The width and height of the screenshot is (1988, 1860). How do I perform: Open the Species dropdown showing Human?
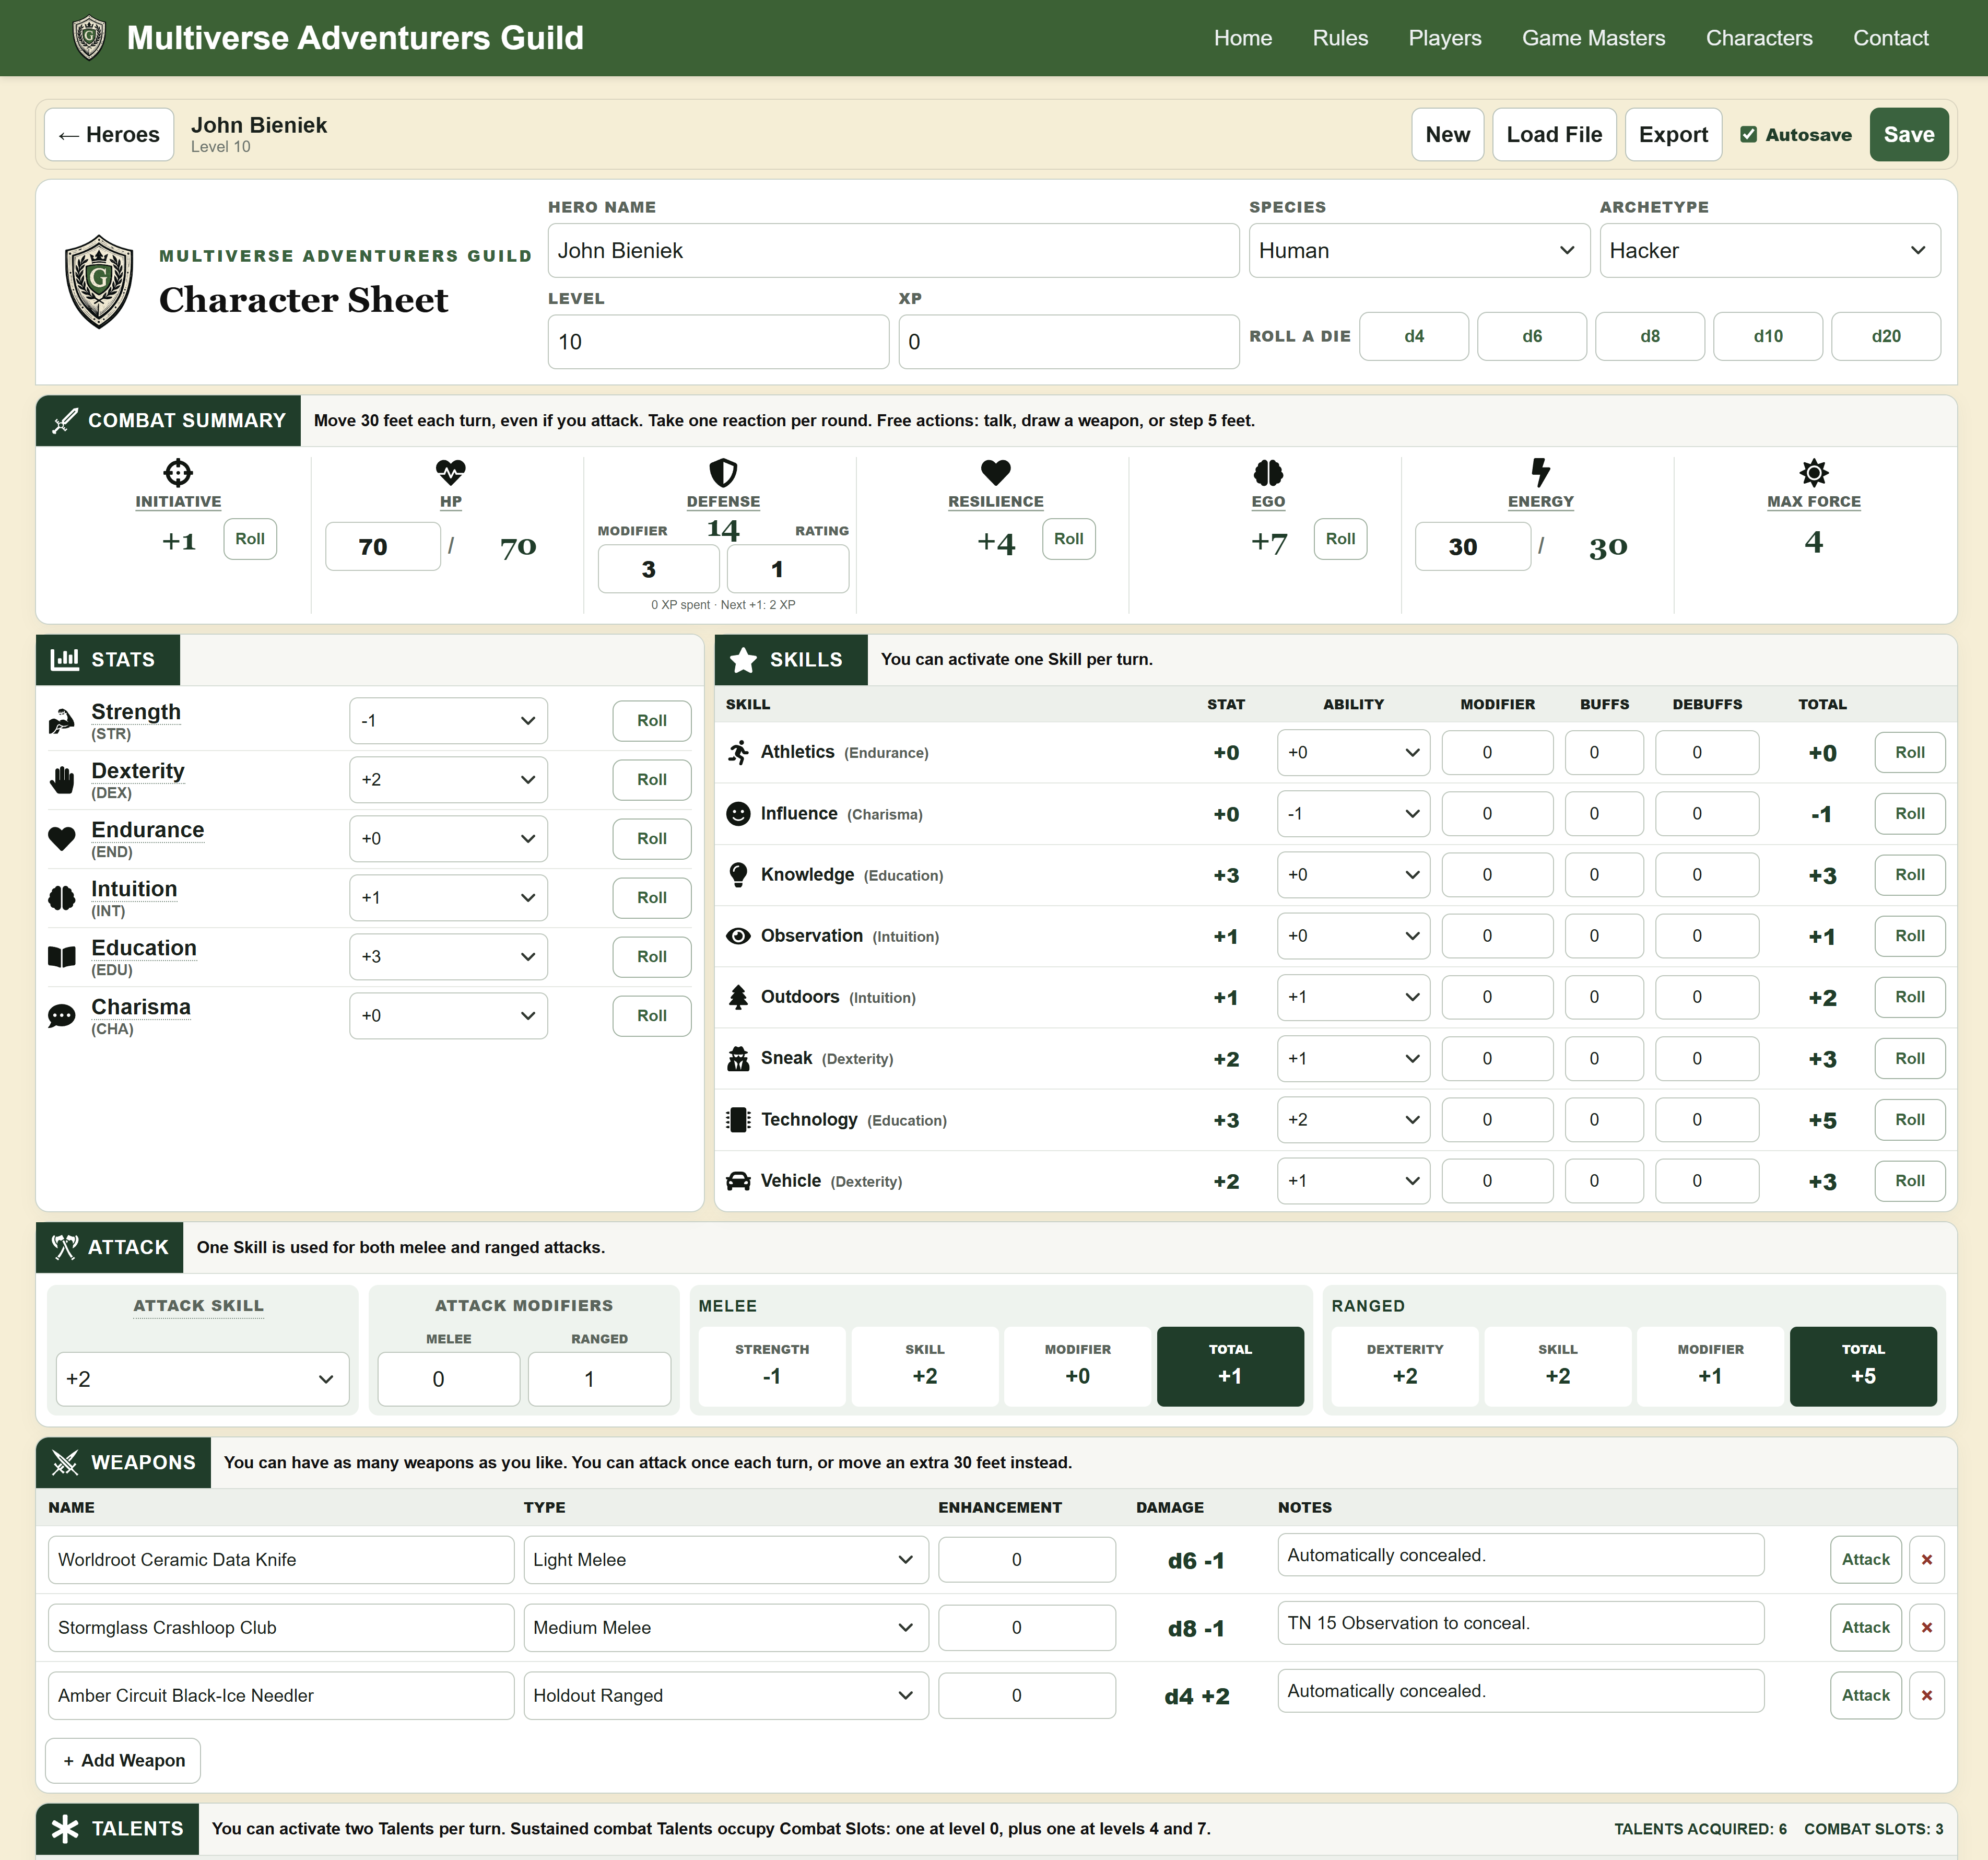[x=1419, y=250]
